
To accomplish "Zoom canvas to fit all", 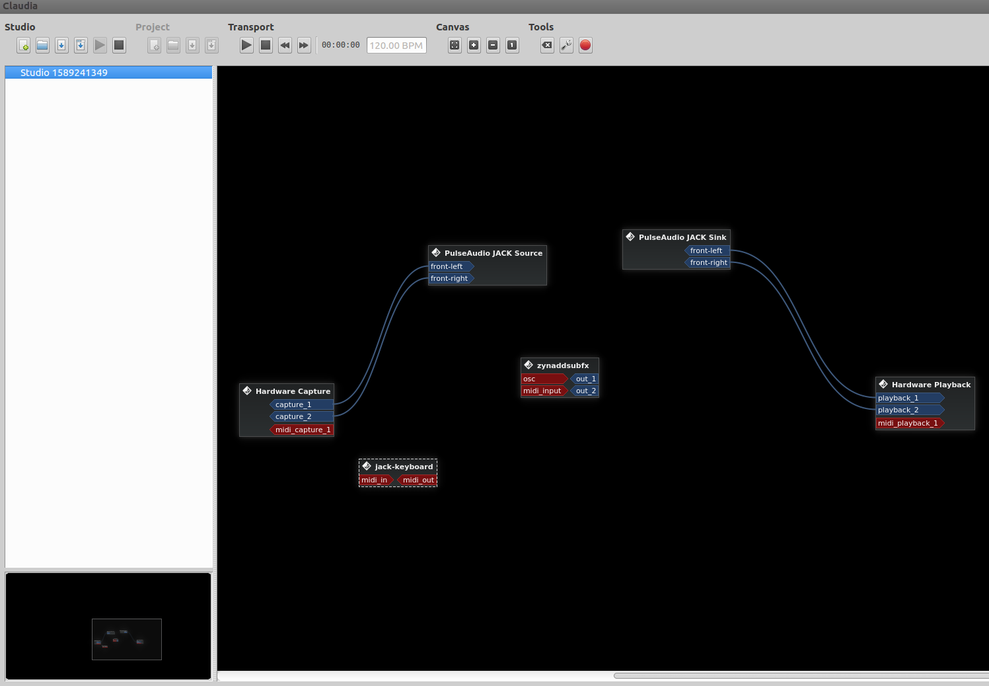I will coord(455,46).
